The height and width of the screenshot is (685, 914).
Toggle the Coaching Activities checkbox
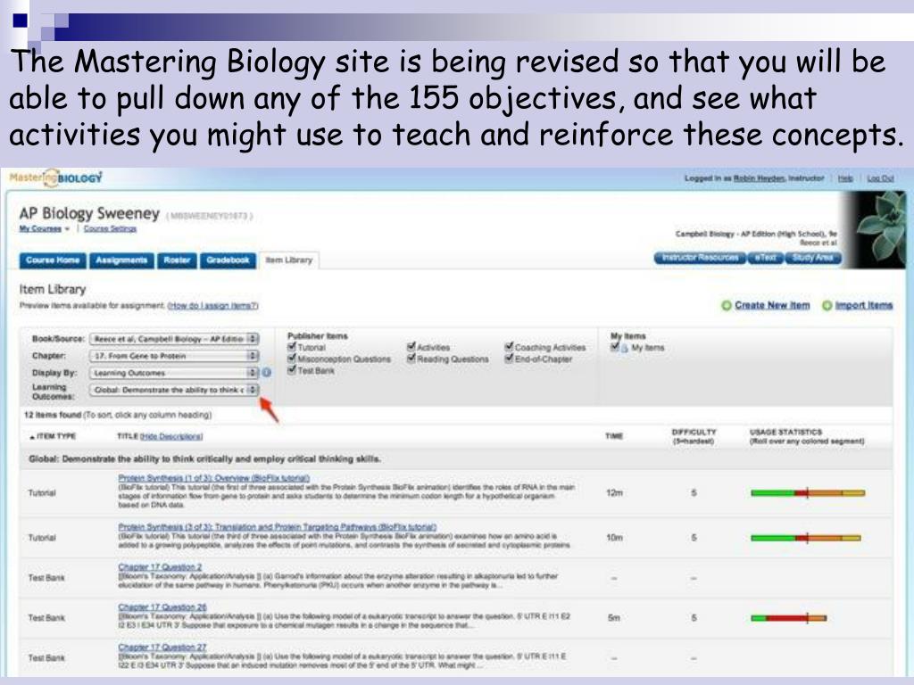tap(509, 347)
